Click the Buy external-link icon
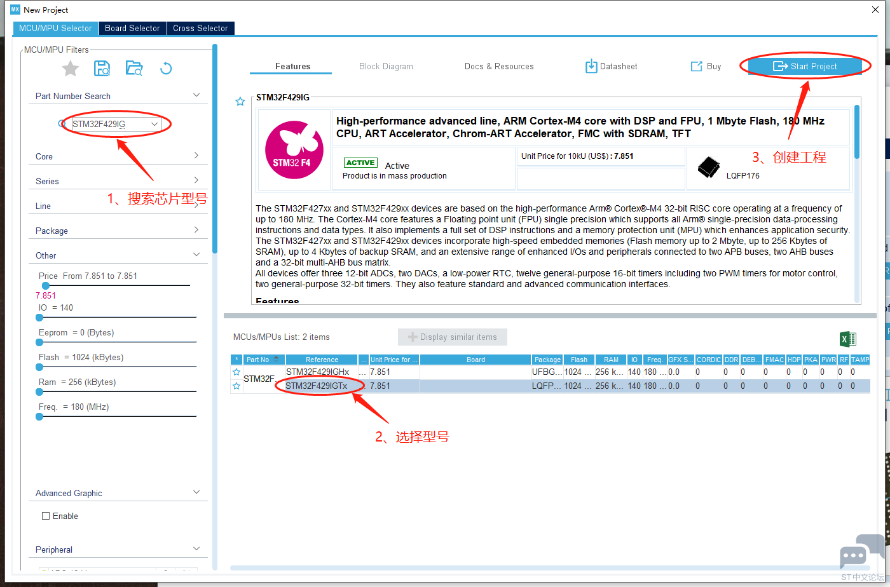Image resolution: width=890 pixels, height=587 pixels. (x=696, y=66)
